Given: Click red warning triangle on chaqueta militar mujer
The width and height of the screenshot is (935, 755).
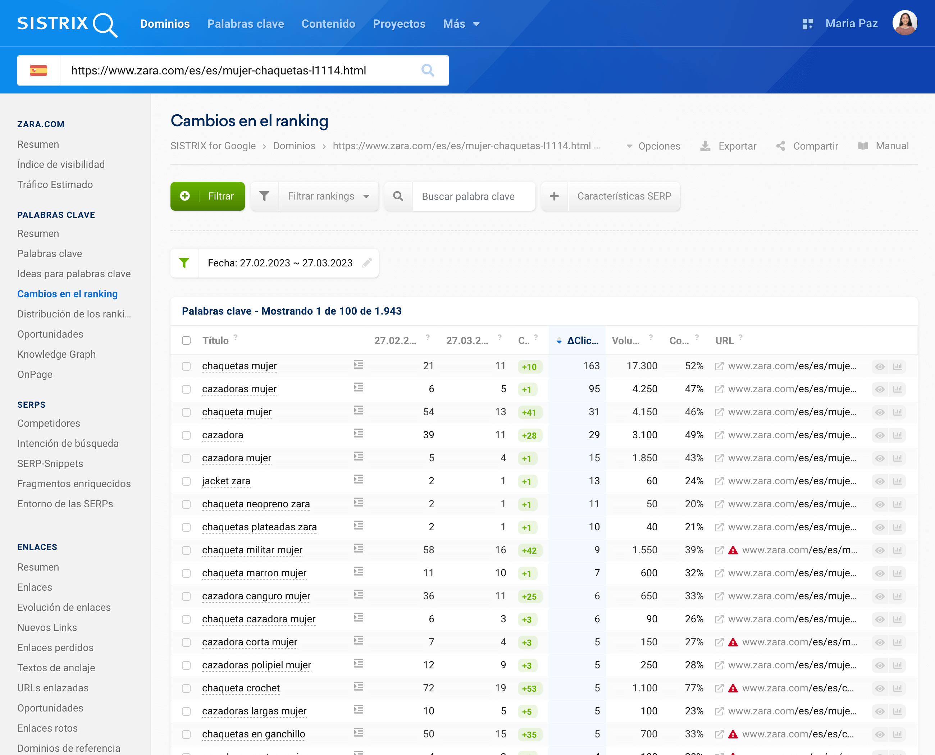Looking at the screenshot, I should pos(733,550).
